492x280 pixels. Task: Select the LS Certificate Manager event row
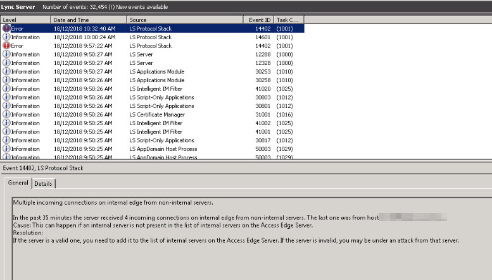(158, 114)
